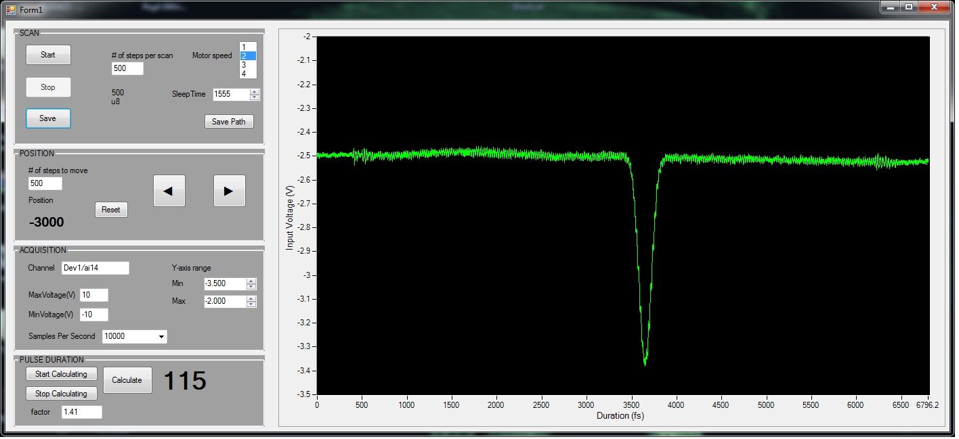Click the Start scan button
The height and width of the screenshot is (439, 959).
click(x=48, y=55)
